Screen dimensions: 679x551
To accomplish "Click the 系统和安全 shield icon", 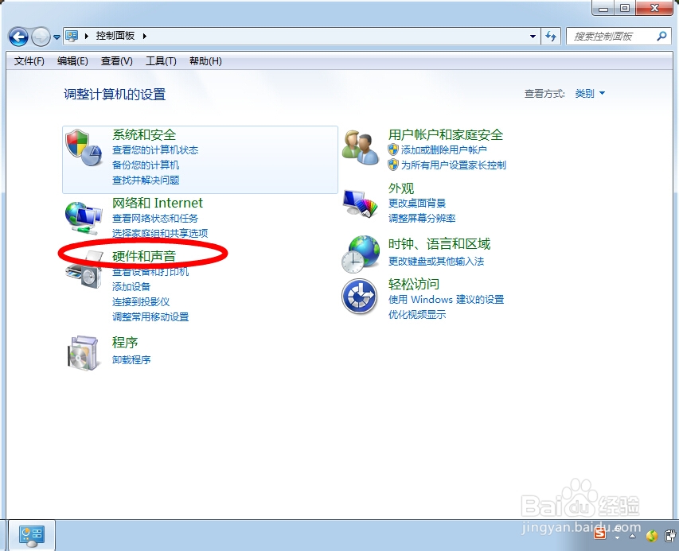I will pos(83,148).
